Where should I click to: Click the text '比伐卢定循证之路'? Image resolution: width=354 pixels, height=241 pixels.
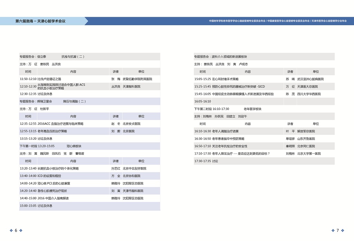tap(49, 79)
